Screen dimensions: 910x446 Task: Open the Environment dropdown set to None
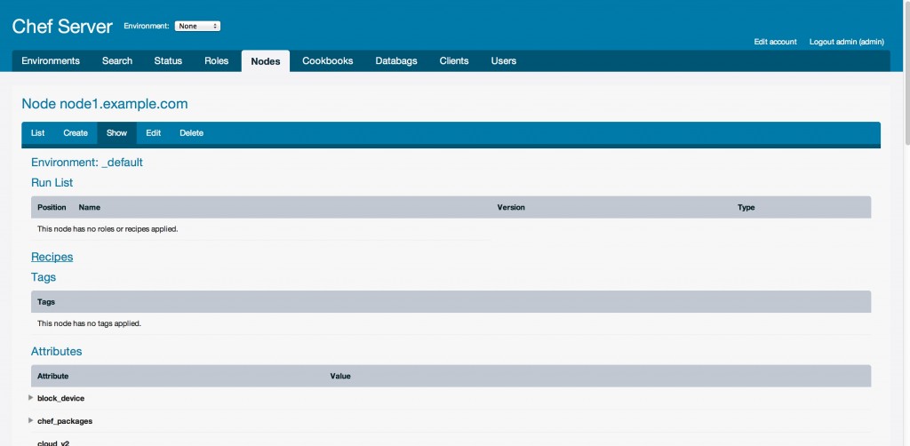(197, 26)
